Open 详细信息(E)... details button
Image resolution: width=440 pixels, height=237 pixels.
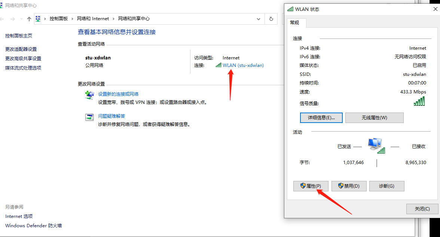pos(321,118)
